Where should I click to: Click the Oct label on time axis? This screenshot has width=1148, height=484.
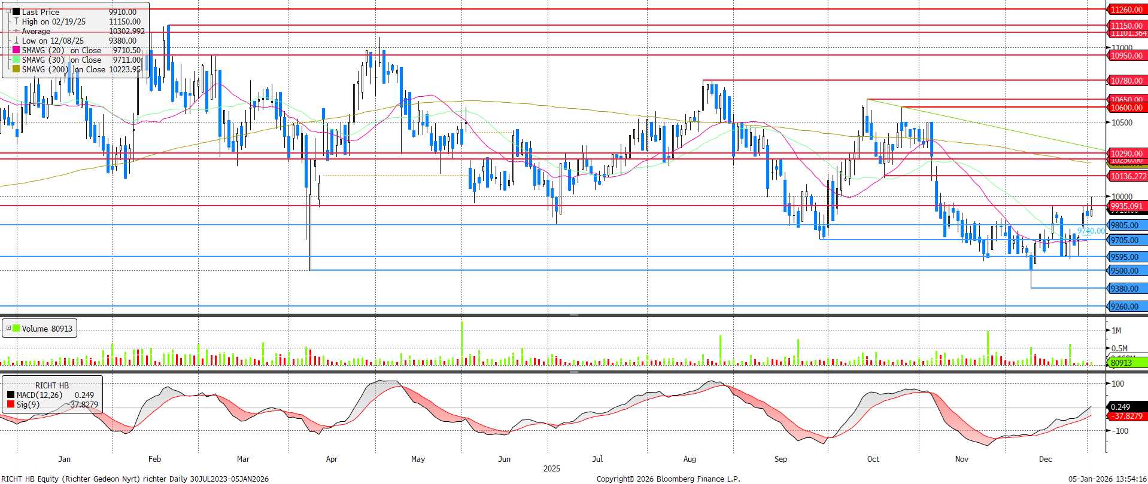873,459
